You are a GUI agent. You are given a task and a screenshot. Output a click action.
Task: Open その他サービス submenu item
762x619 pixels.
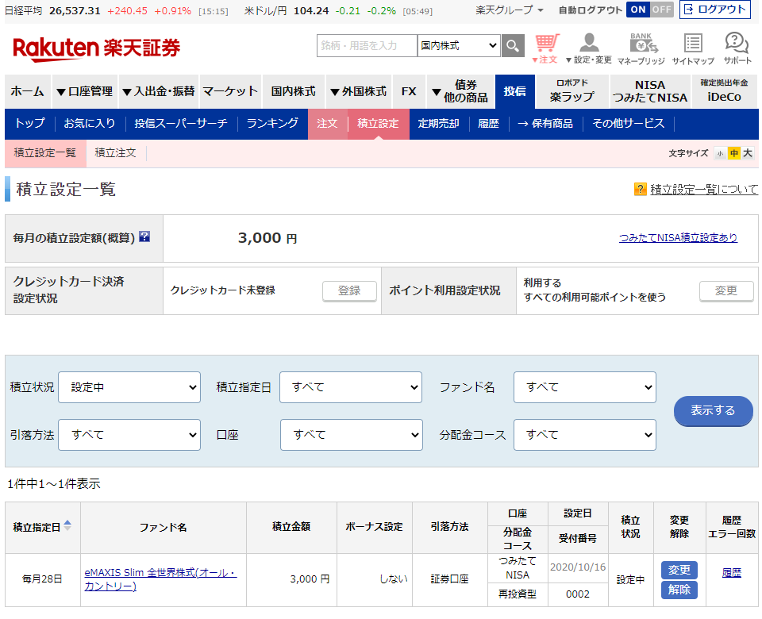pos(628,124)
